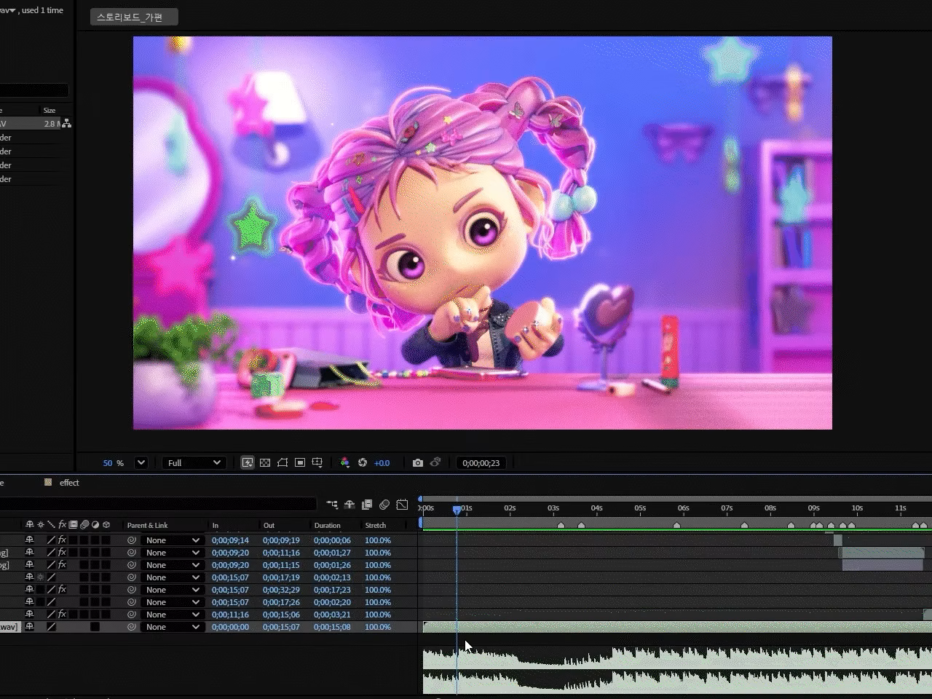Open parent dropdown for layer ending 0;00;32;29

(x=172, y=590)
